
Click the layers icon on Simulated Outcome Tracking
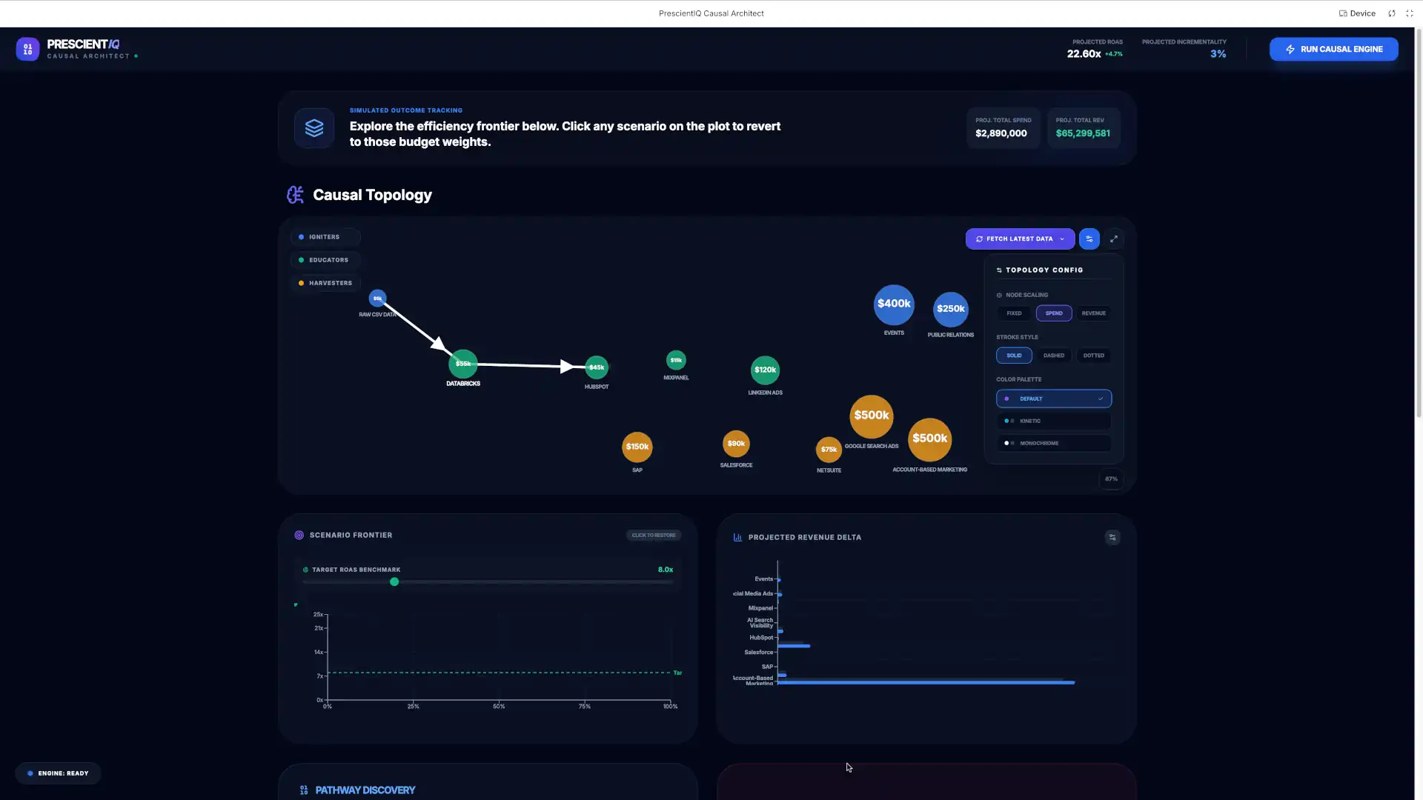click(314, 127)
